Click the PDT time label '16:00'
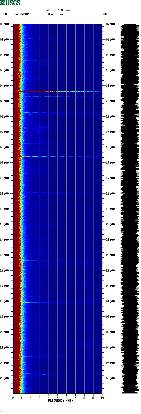The height and width of the screenshot is (414, 141). pos(5,271)
